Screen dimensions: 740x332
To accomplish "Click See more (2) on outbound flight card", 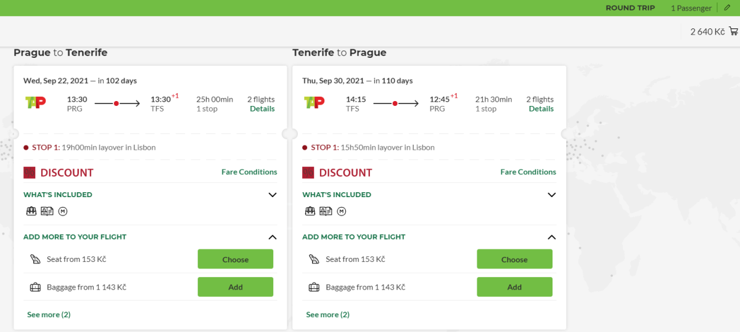I will [x=49, y=315].
